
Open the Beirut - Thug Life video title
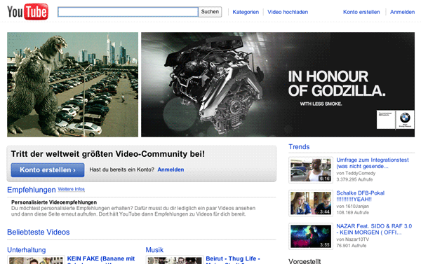click(233, 260)
